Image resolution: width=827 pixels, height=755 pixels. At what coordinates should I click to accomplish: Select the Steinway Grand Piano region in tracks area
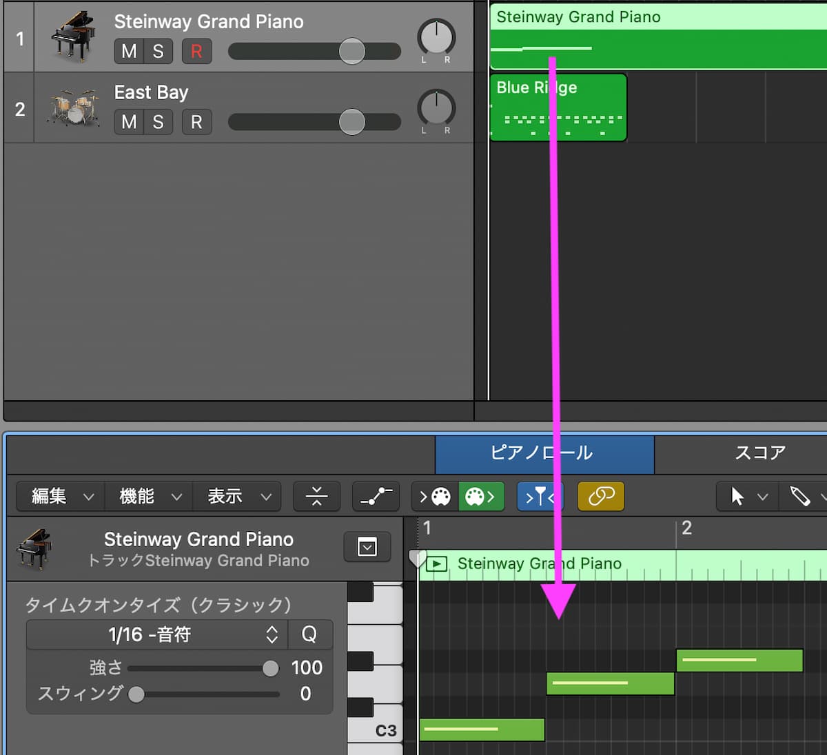[x=658, y=36]
